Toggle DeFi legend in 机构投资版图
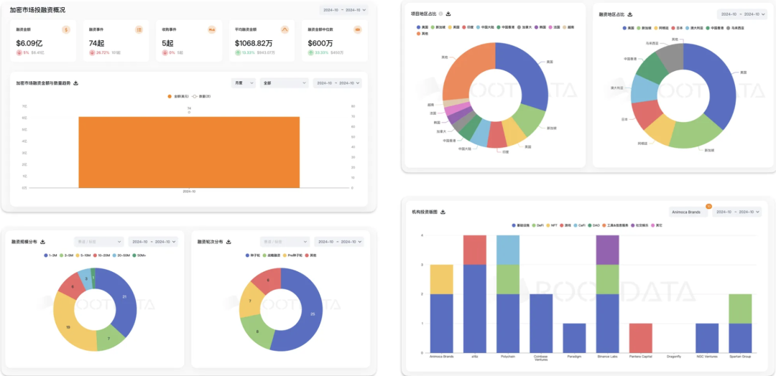 (x=538, y=225)
